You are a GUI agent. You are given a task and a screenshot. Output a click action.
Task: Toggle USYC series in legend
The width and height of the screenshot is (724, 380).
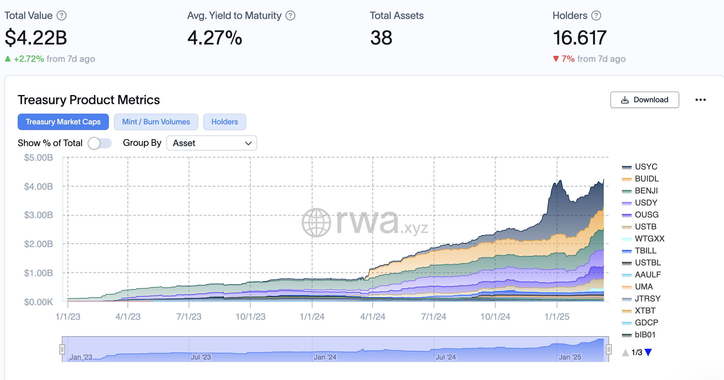click(640, 167)
